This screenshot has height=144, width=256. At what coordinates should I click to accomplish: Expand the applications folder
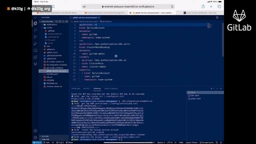tap(52, 25)
